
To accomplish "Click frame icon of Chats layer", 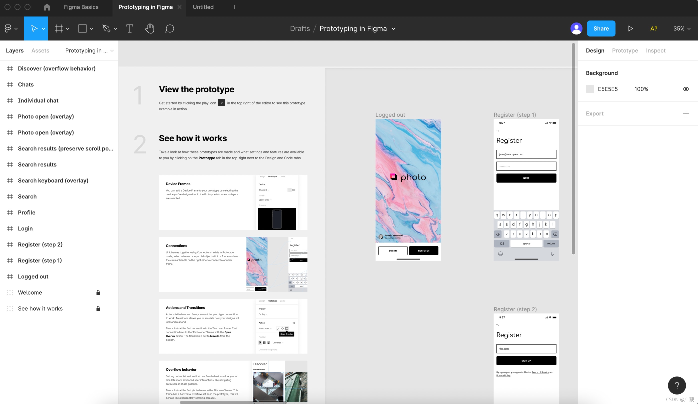I will pyautogui.click(x=10, y=84).
